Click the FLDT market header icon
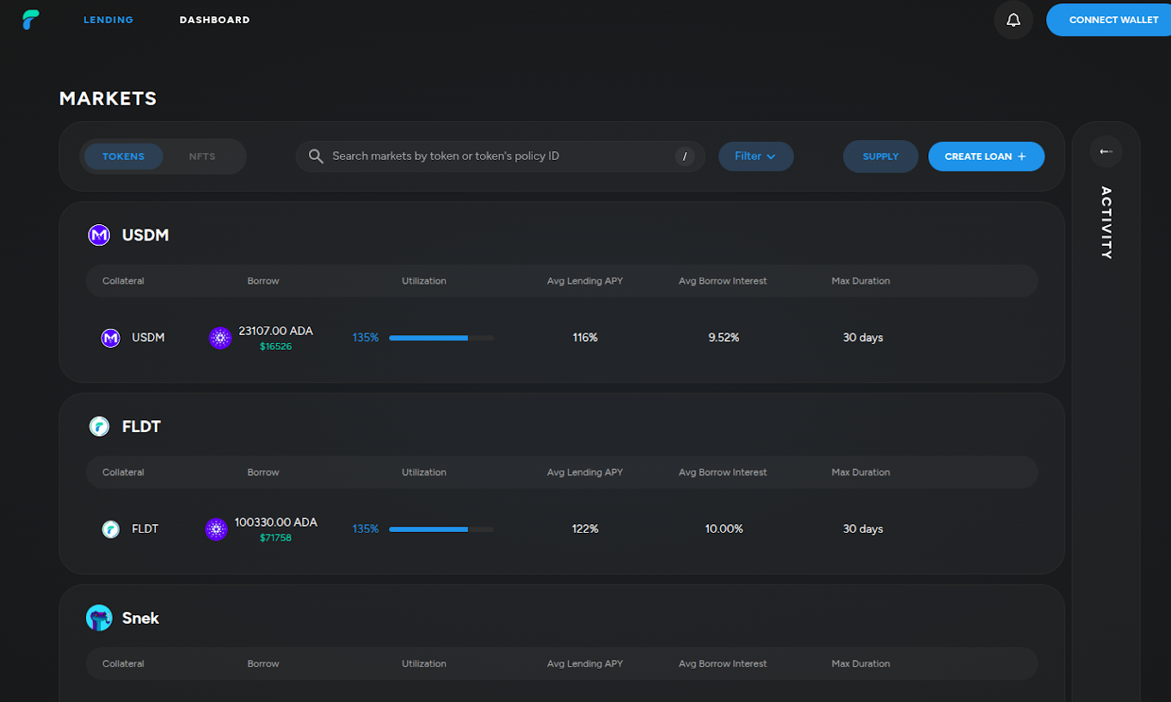The width and height of the screenshot is (1171, 702). click(99, 426)
